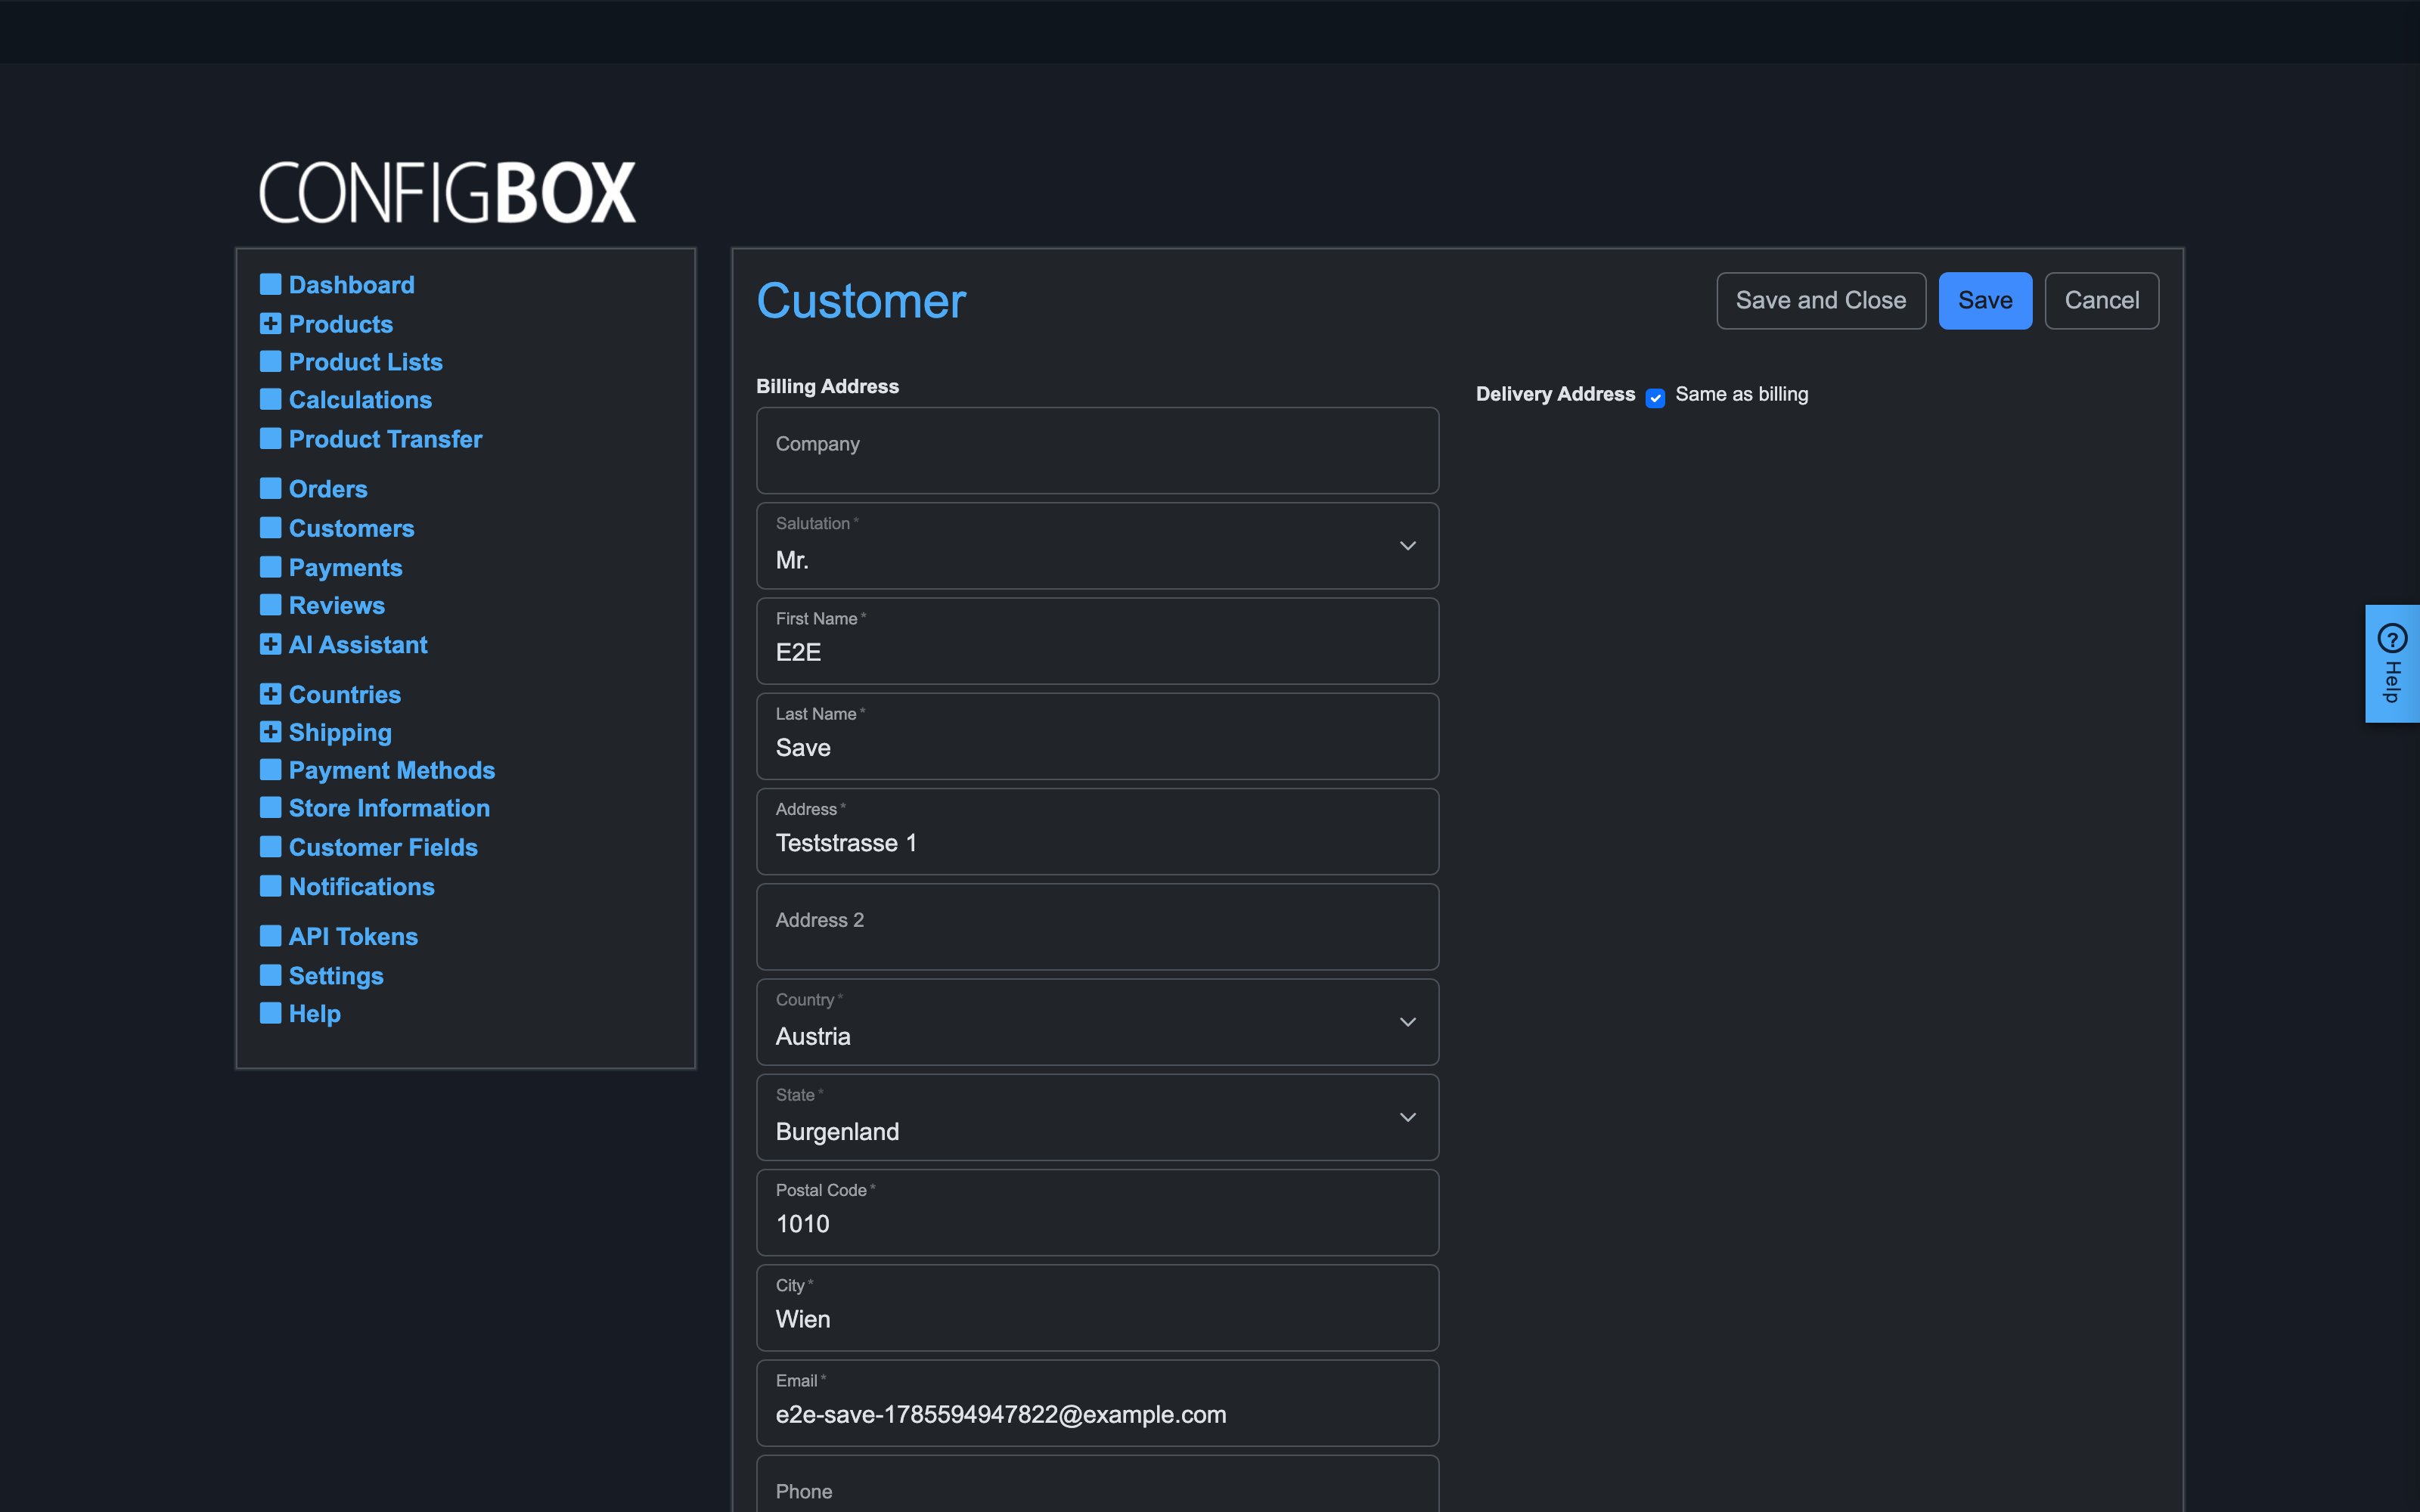Click the icon beside Customer Fields
2420x1512 pixels.
[270, 847]
